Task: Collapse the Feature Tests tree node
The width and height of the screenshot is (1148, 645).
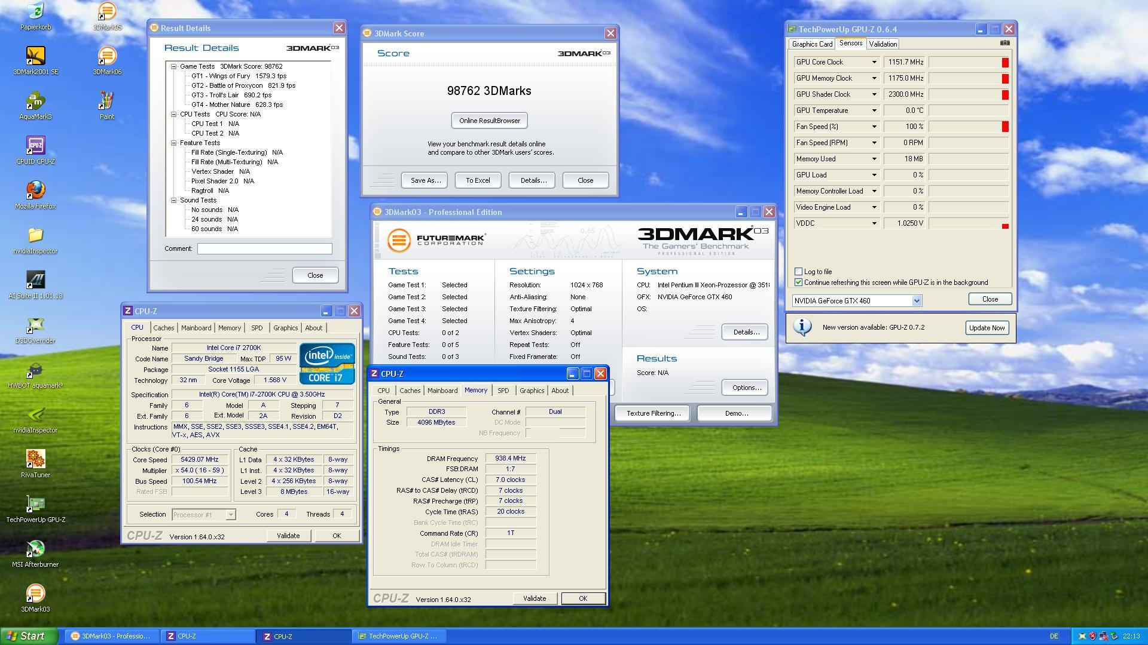Action: click(x=173, y=143)
